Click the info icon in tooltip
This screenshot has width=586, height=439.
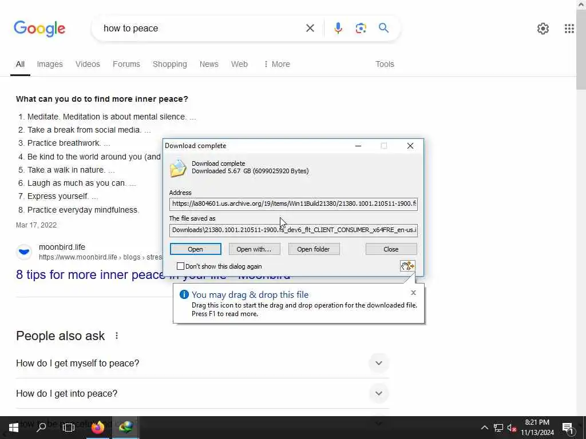[x=184, y=294]
